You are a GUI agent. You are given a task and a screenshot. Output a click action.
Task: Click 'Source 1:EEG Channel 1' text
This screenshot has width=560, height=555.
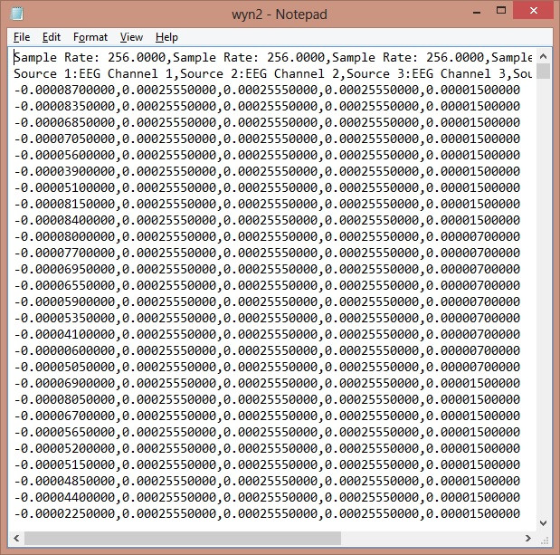coord(93,73)
